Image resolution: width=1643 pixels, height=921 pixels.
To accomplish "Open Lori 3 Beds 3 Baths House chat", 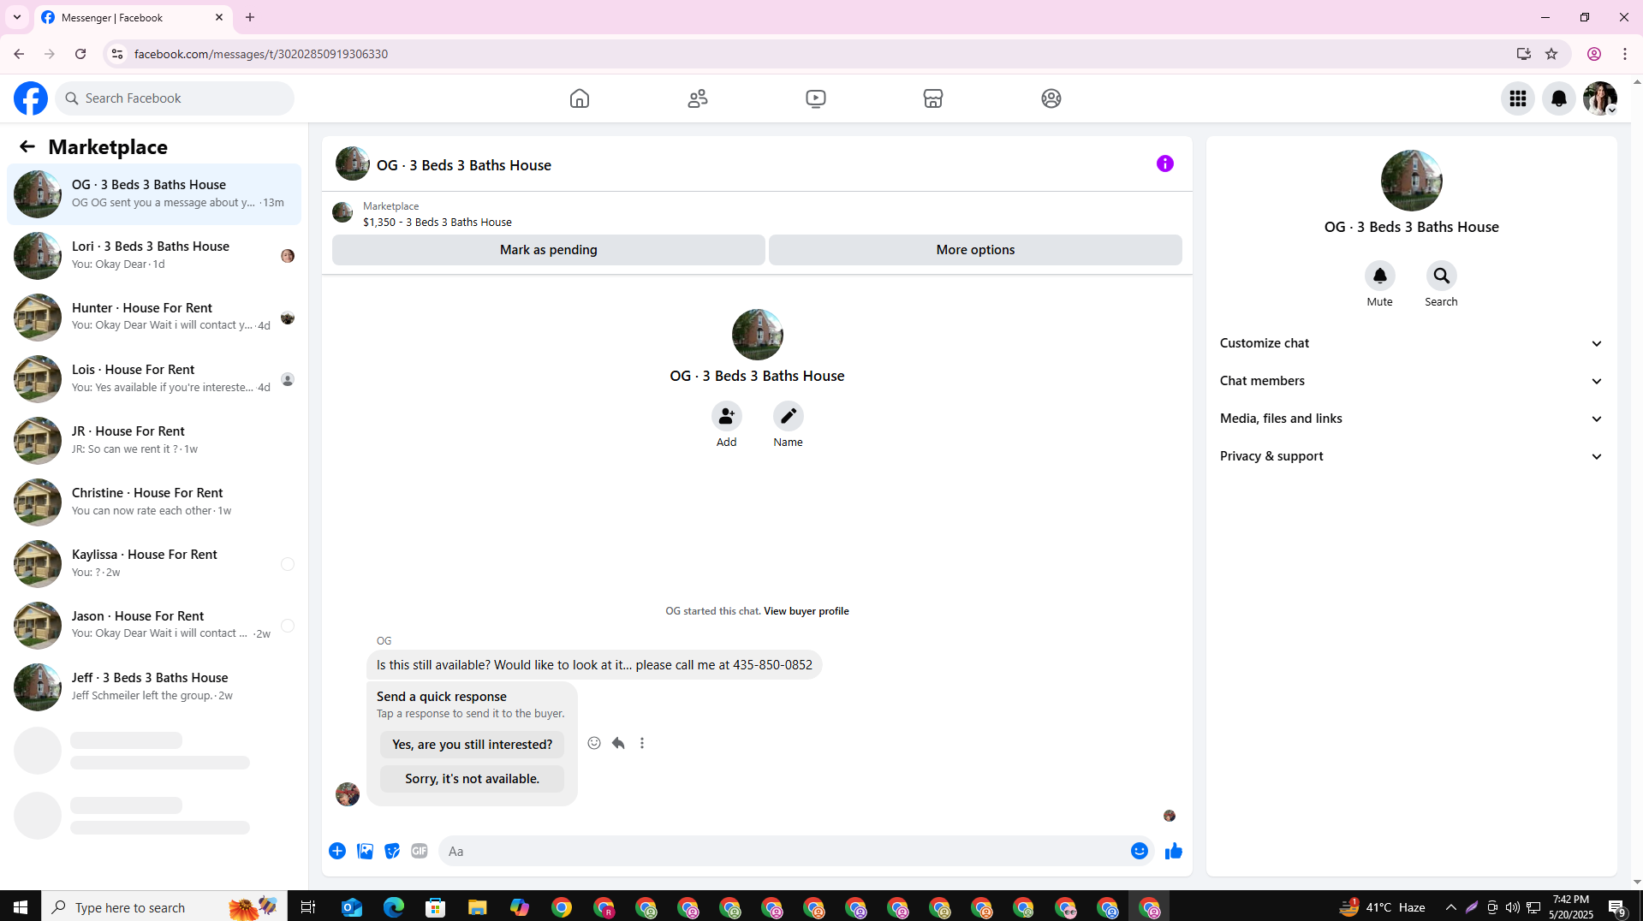I will coord(154,256).
